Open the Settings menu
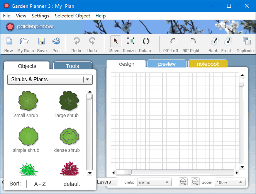The height and width of the screenshot is (194, 256). pyautogui.click(x=41, y=16)
